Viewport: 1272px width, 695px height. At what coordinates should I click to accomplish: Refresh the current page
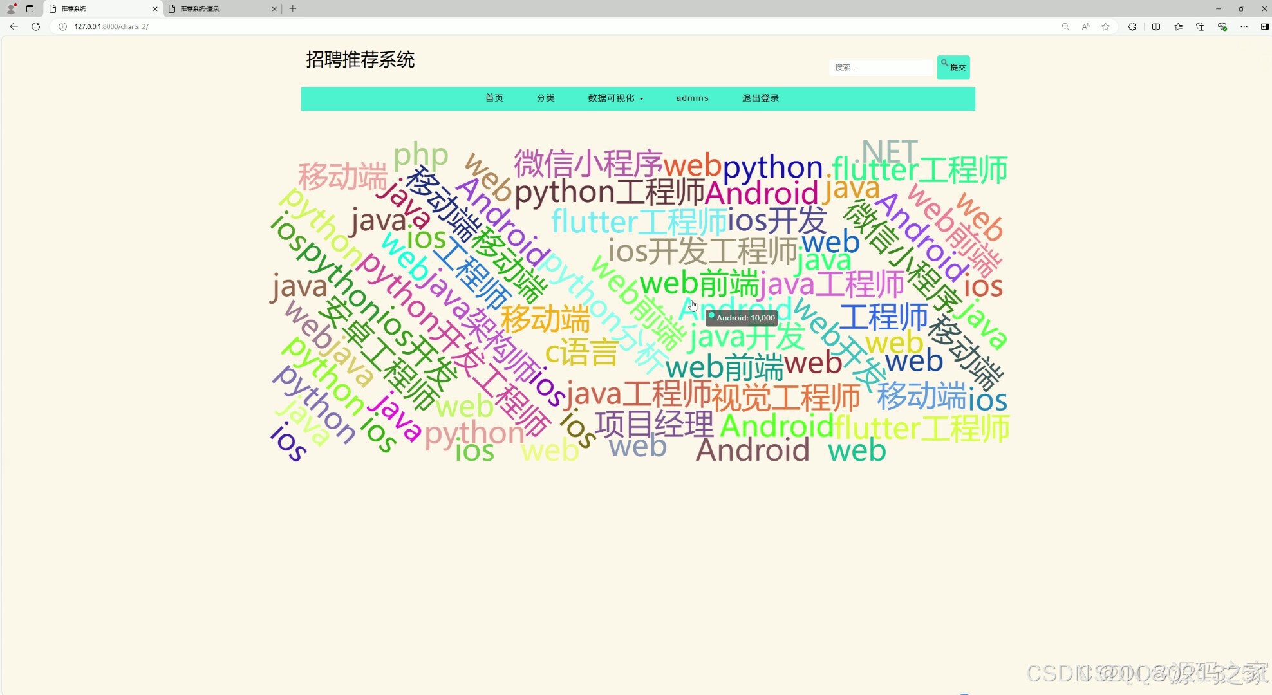point(36,26)
